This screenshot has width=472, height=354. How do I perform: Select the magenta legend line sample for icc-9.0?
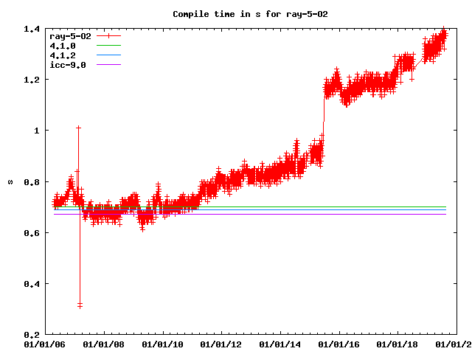pos(110,64)
